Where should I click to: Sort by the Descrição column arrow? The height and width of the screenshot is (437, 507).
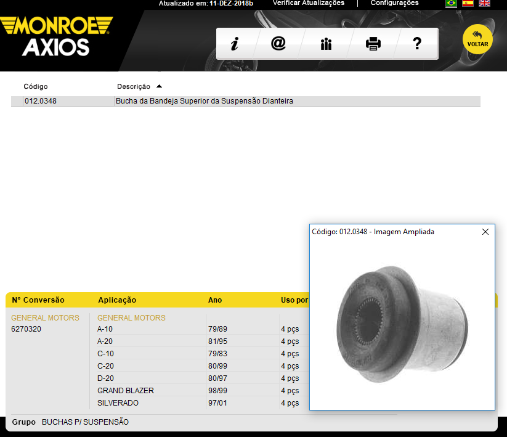click(x=159, y=86)
